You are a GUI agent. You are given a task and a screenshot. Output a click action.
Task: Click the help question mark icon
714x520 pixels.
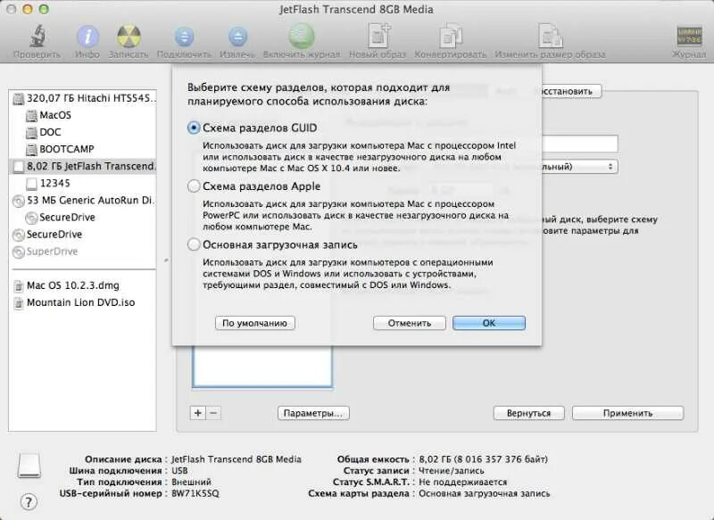click(29, 502)
